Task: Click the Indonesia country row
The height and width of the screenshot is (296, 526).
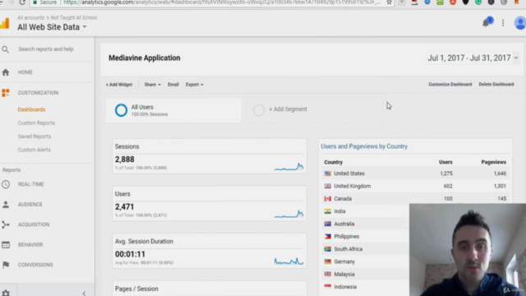Action: (365, 287)
